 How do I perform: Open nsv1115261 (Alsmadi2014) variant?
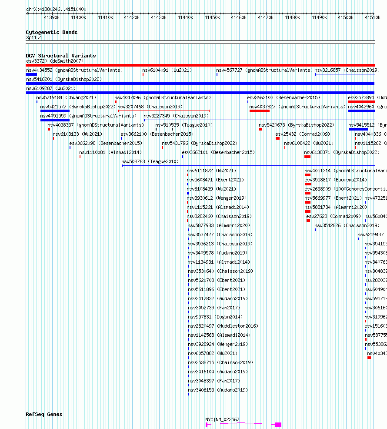[218, 208]
